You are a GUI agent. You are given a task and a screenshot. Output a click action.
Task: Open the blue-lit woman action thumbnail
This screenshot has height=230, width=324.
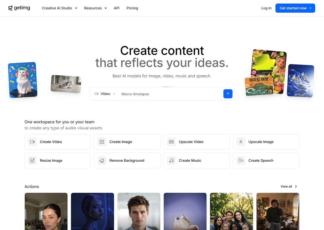click(x=92, y=211)
